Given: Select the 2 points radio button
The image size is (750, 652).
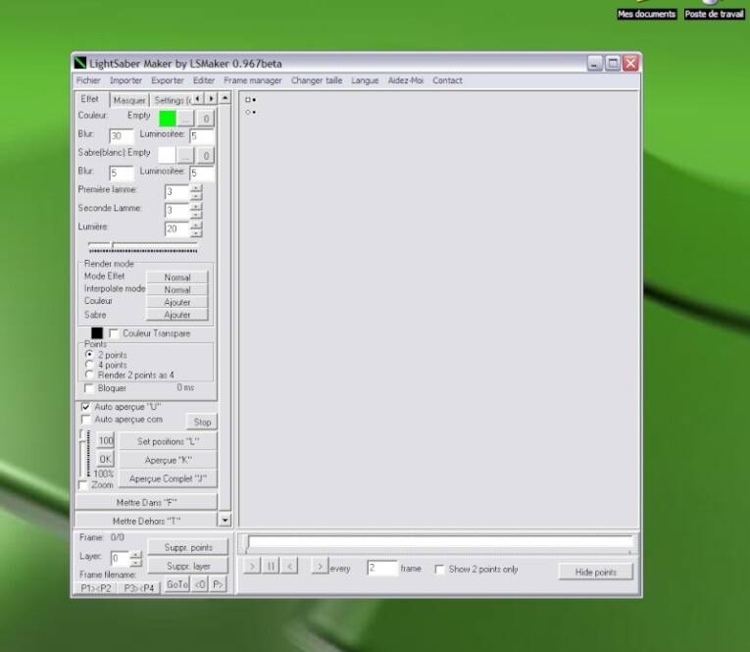Looking at the screenshot, I should pos(89,355).
